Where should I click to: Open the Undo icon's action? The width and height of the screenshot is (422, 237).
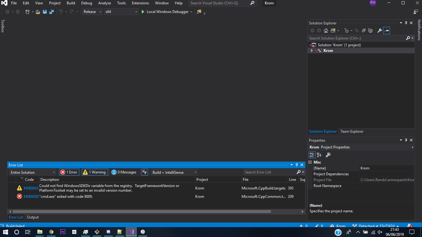61,11
